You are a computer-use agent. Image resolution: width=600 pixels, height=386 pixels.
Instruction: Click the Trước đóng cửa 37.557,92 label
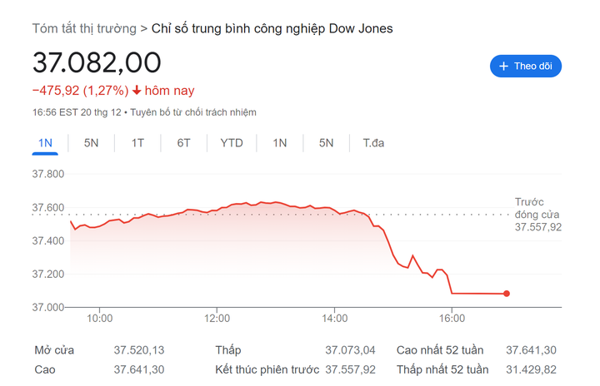[537, 215]
